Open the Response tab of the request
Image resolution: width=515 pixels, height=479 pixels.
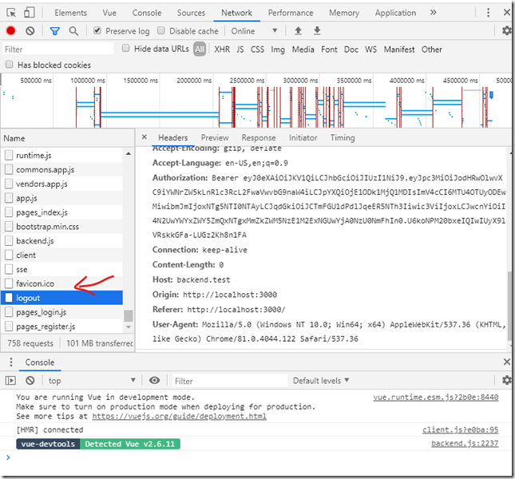pyautogui.click(x=259, y=137)
